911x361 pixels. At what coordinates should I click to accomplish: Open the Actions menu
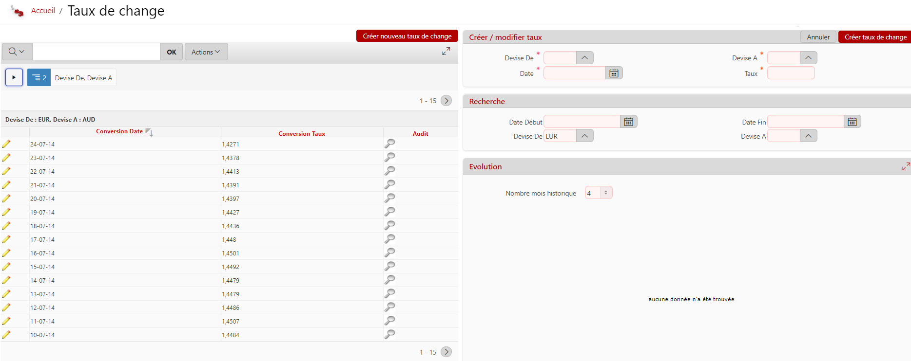206,52
